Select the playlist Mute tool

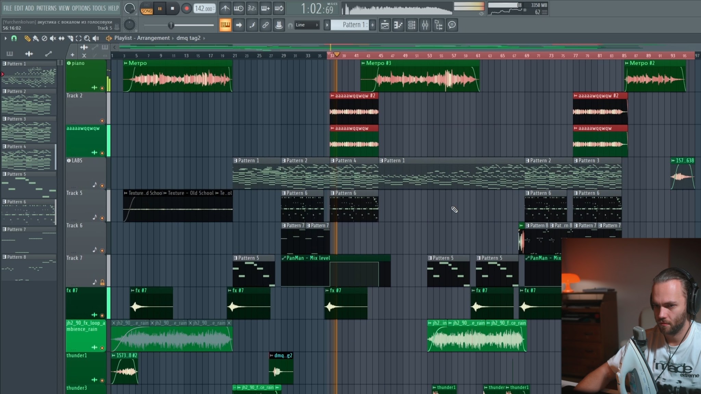click(x=53, y=38)
